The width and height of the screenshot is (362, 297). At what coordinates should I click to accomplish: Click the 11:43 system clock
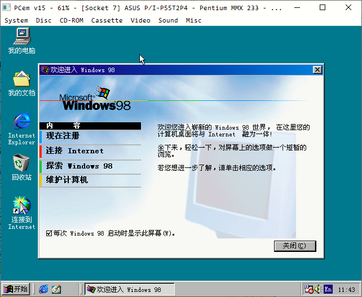[x=346, y=289]
